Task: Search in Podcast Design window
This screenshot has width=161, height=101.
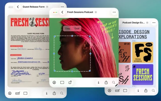Action: coord(153,90)
